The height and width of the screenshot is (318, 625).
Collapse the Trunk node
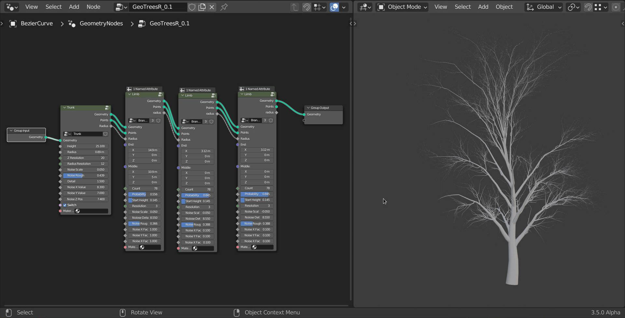click(x=64, y=108)
